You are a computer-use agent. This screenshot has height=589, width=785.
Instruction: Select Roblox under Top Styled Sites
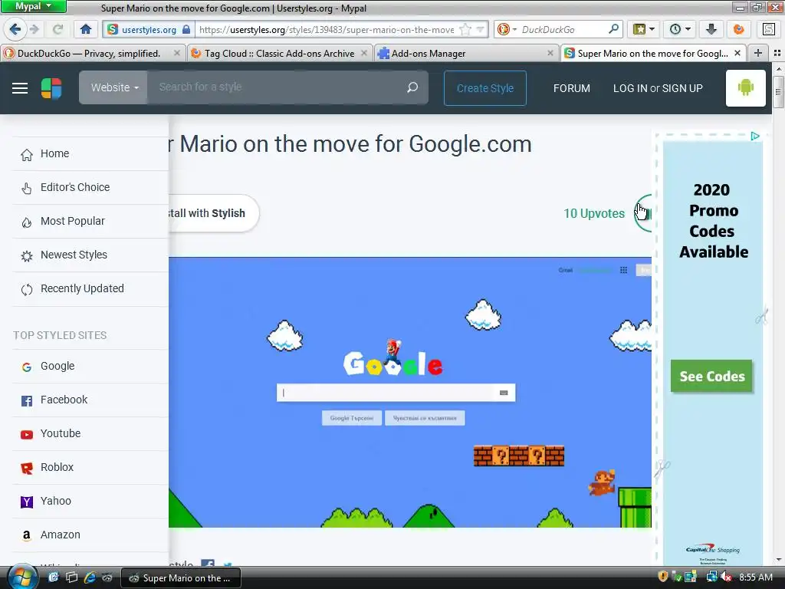pyautogui.click(x=90, y=467)
